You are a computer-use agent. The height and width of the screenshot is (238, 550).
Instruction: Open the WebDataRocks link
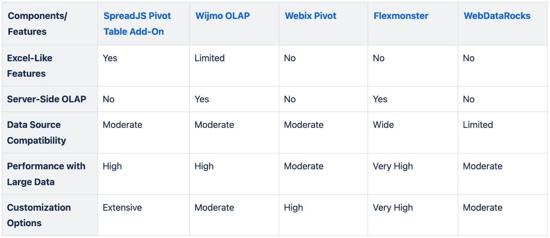pyautogui.click(x=497, y=16)
